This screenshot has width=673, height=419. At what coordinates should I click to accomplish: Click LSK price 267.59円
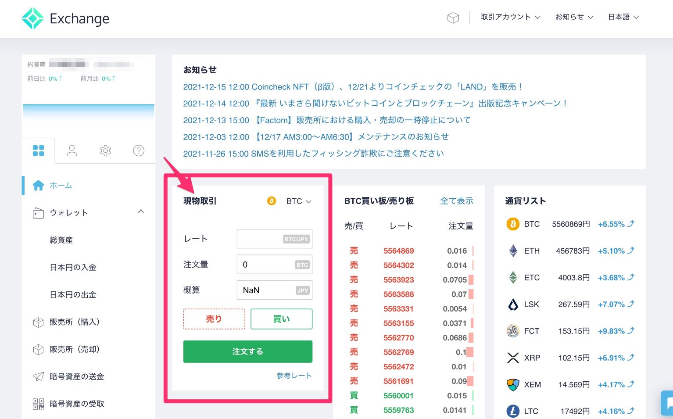tap(574, 304)
